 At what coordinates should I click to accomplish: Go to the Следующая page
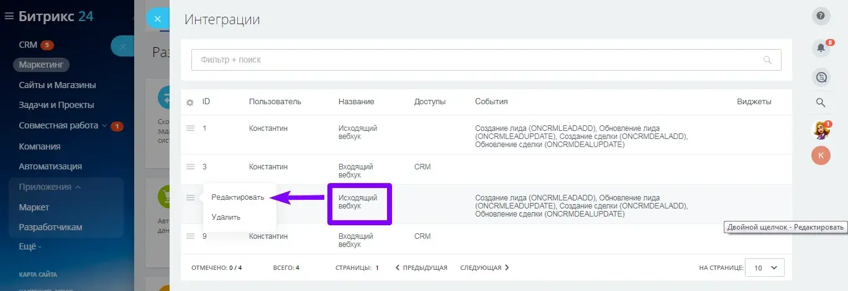coord(485,268)
